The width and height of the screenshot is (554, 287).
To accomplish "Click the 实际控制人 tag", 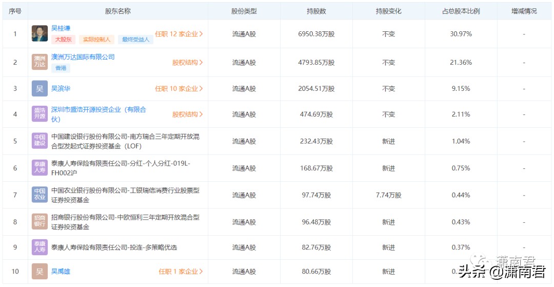I will pos(96,40).
